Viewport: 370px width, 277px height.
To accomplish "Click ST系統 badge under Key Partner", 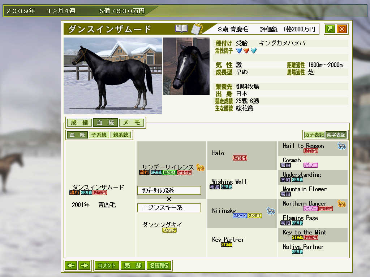I will 227,245.
